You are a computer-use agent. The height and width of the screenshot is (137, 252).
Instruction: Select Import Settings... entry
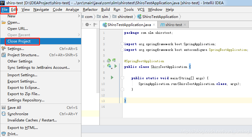tap(41, 75)
